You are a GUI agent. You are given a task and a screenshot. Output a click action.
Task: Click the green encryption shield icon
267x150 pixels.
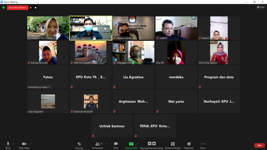click(x=4, y=8)
